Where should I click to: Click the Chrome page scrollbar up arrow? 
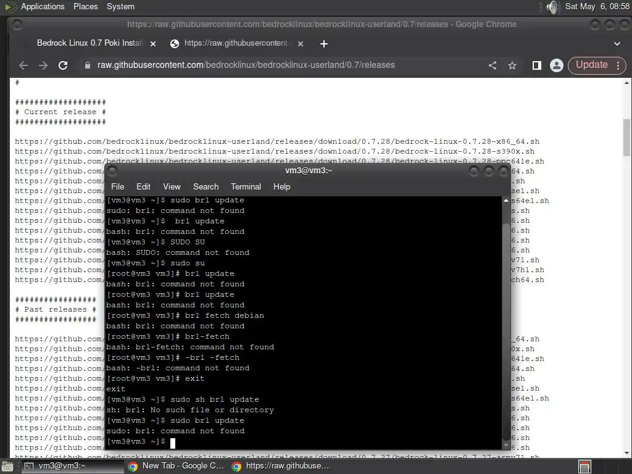(x=626, y=83)
